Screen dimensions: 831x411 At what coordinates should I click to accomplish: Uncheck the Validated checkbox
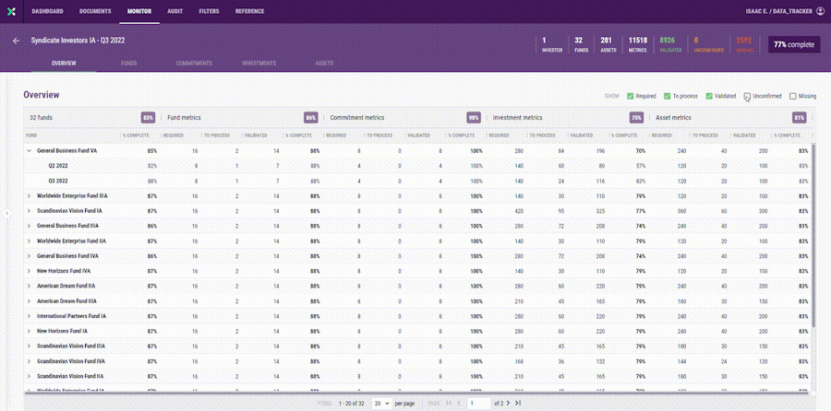pos(708,96)
